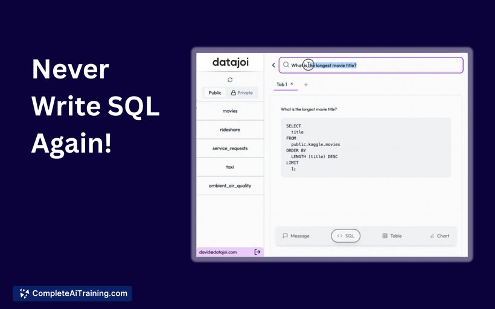Screen dimensions: 495x309
Task: Switch to Private datasets
Action: pos(242,93)
